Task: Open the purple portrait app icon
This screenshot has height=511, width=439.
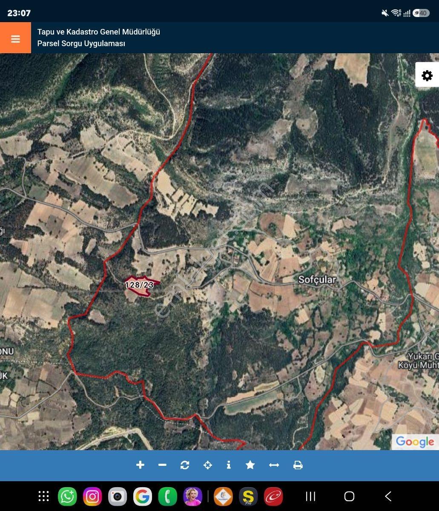Action: point(192,497)
